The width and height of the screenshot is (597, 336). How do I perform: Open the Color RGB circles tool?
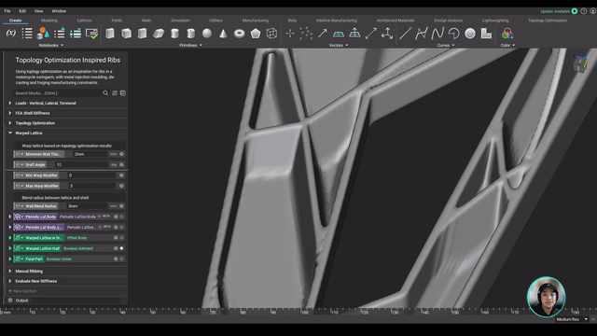(507, 34)
